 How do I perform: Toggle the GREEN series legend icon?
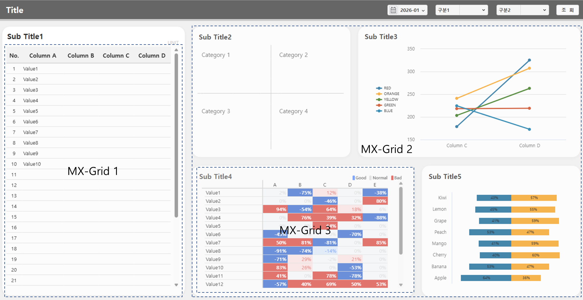[x=379, y=105]
